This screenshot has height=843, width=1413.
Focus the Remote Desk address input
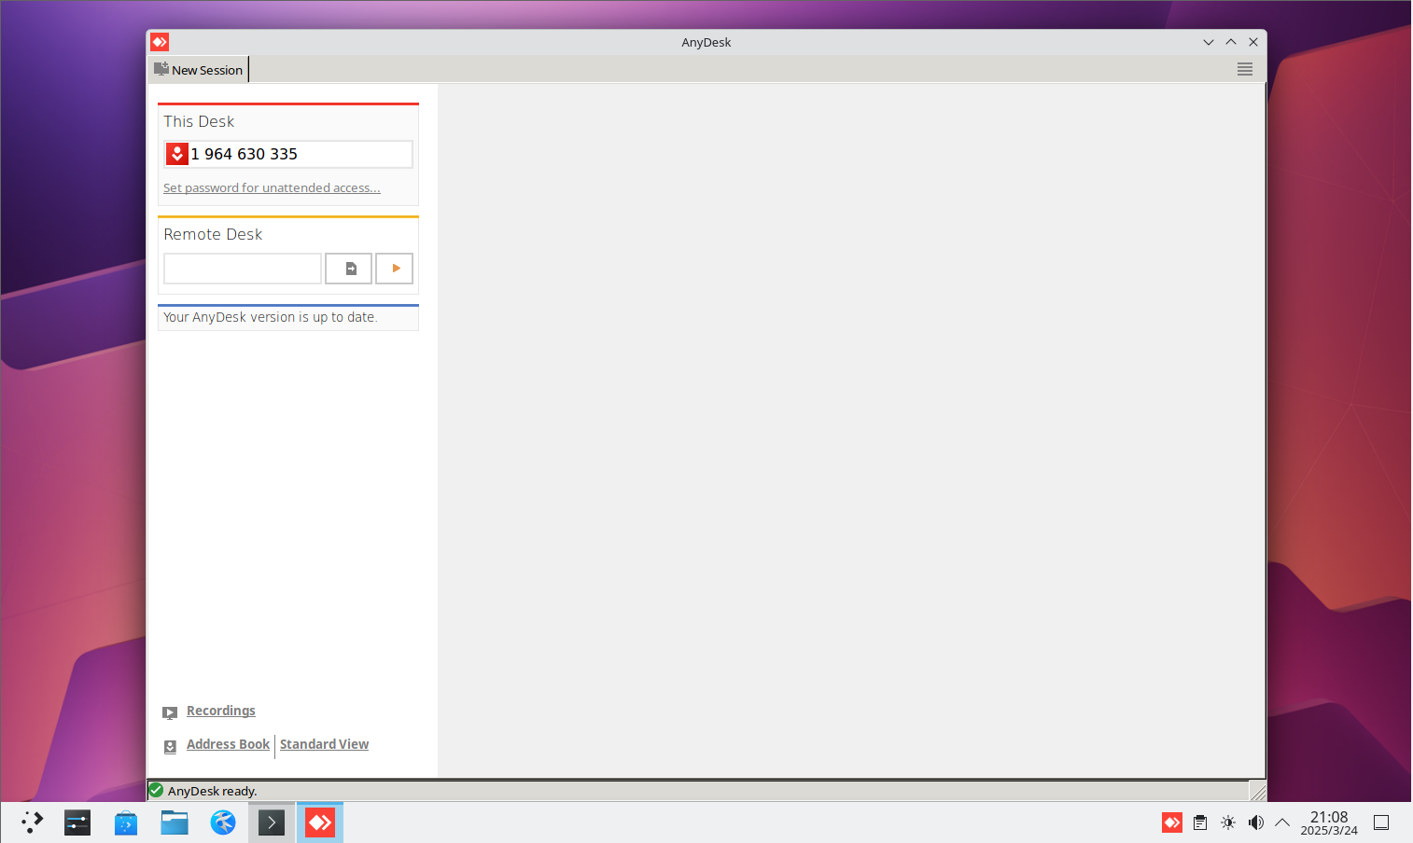coord(243,269)
